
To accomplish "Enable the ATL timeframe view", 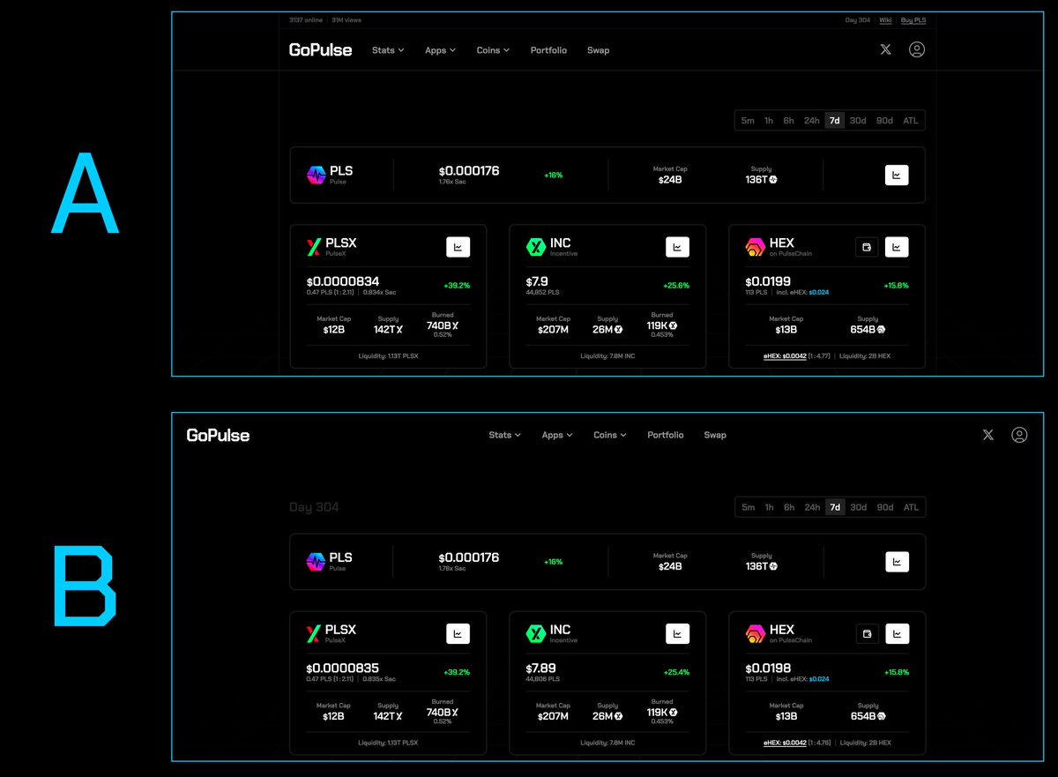I will click(x=910, y=120).
